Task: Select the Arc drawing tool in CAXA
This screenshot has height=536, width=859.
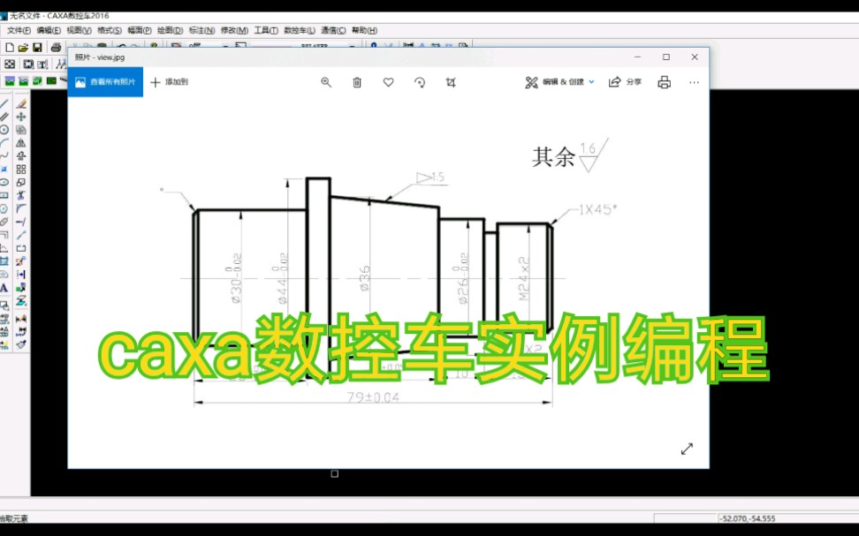Action: click(4, 143)
